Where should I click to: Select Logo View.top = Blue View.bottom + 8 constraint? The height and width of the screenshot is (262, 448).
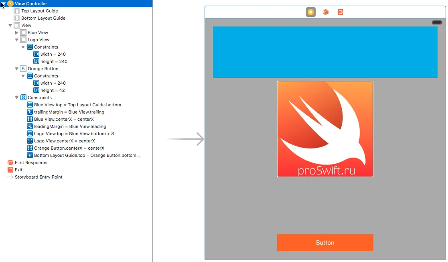pyautogui.click(x=74, y=134)
